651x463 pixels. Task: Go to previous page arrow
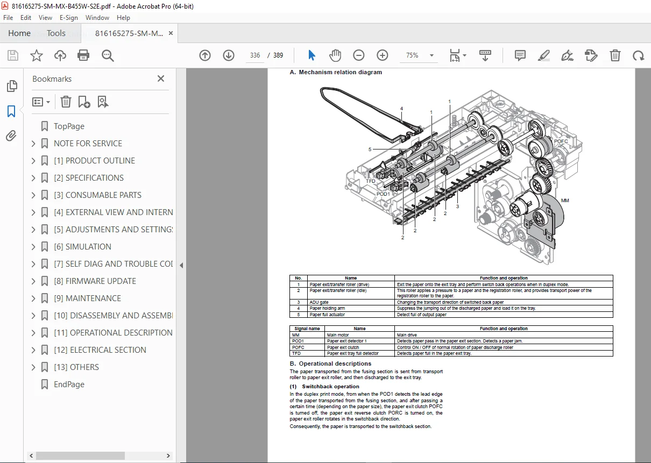(x=205, y=55)
